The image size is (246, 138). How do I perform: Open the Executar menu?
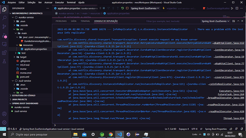click(x=60, y=2)
